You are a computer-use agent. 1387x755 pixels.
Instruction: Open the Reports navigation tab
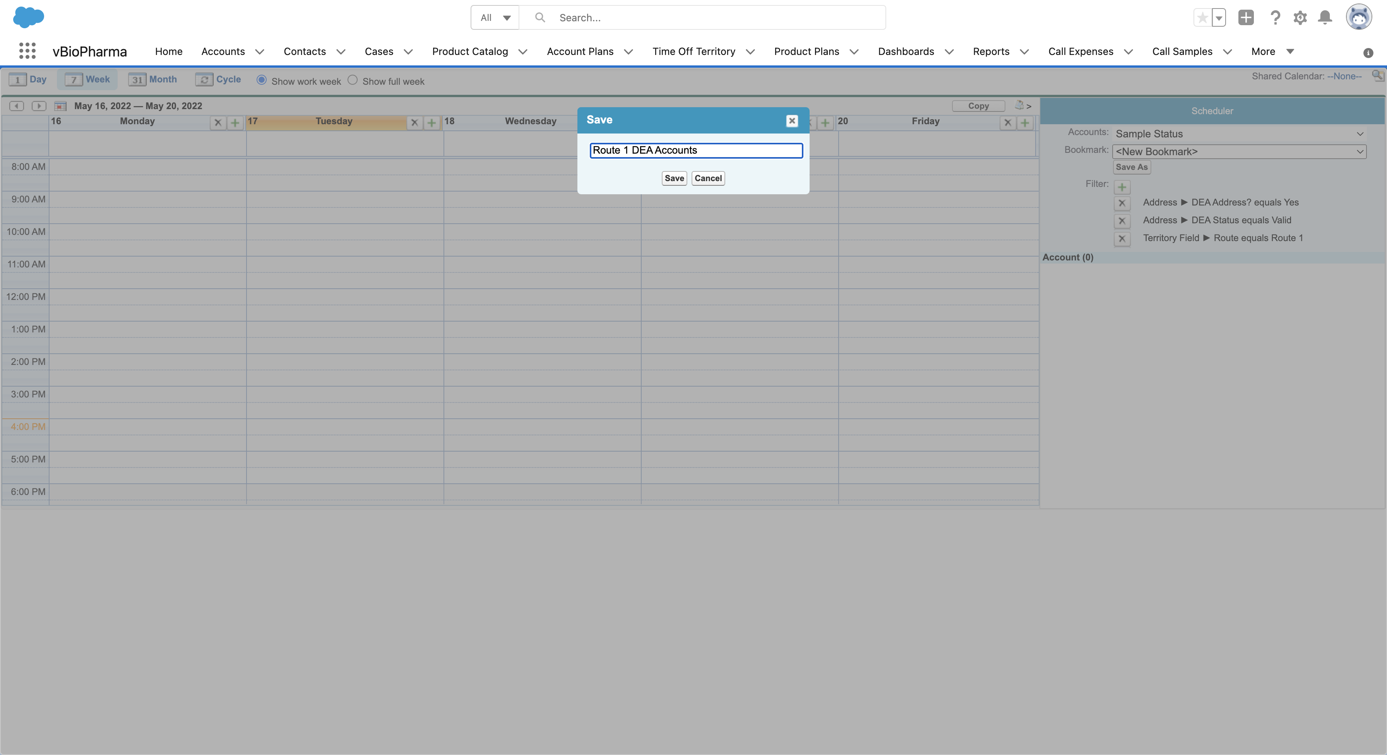click(991, 52)
